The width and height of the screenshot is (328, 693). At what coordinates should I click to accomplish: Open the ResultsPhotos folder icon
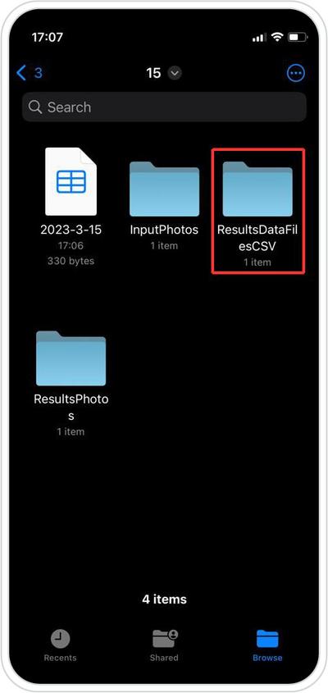pos(71,358)
